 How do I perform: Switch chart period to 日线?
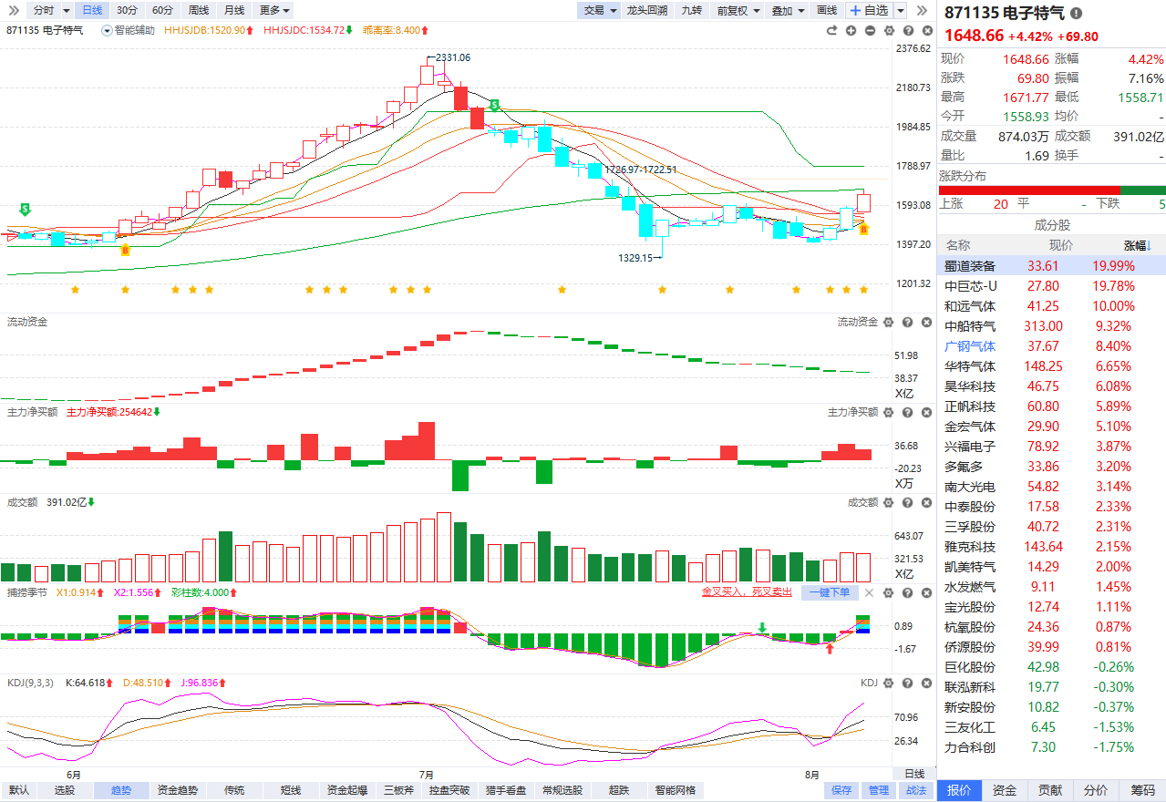92,10
